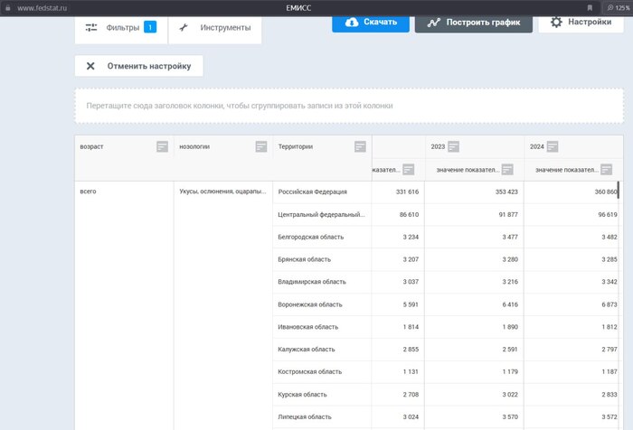Open the Территории column menu icon
Screen dimensions: 633x430
(x=360, y=146)
